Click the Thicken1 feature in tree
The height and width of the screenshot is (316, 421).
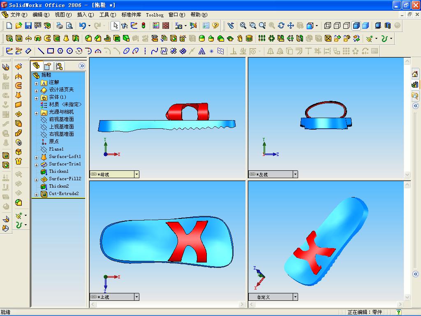[x=58, y=171]
